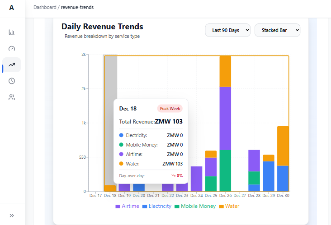This screenshot has height=225, width=331.
Task: Click the blue Electricity segment on Dec 29
Action: coord(269,176)
